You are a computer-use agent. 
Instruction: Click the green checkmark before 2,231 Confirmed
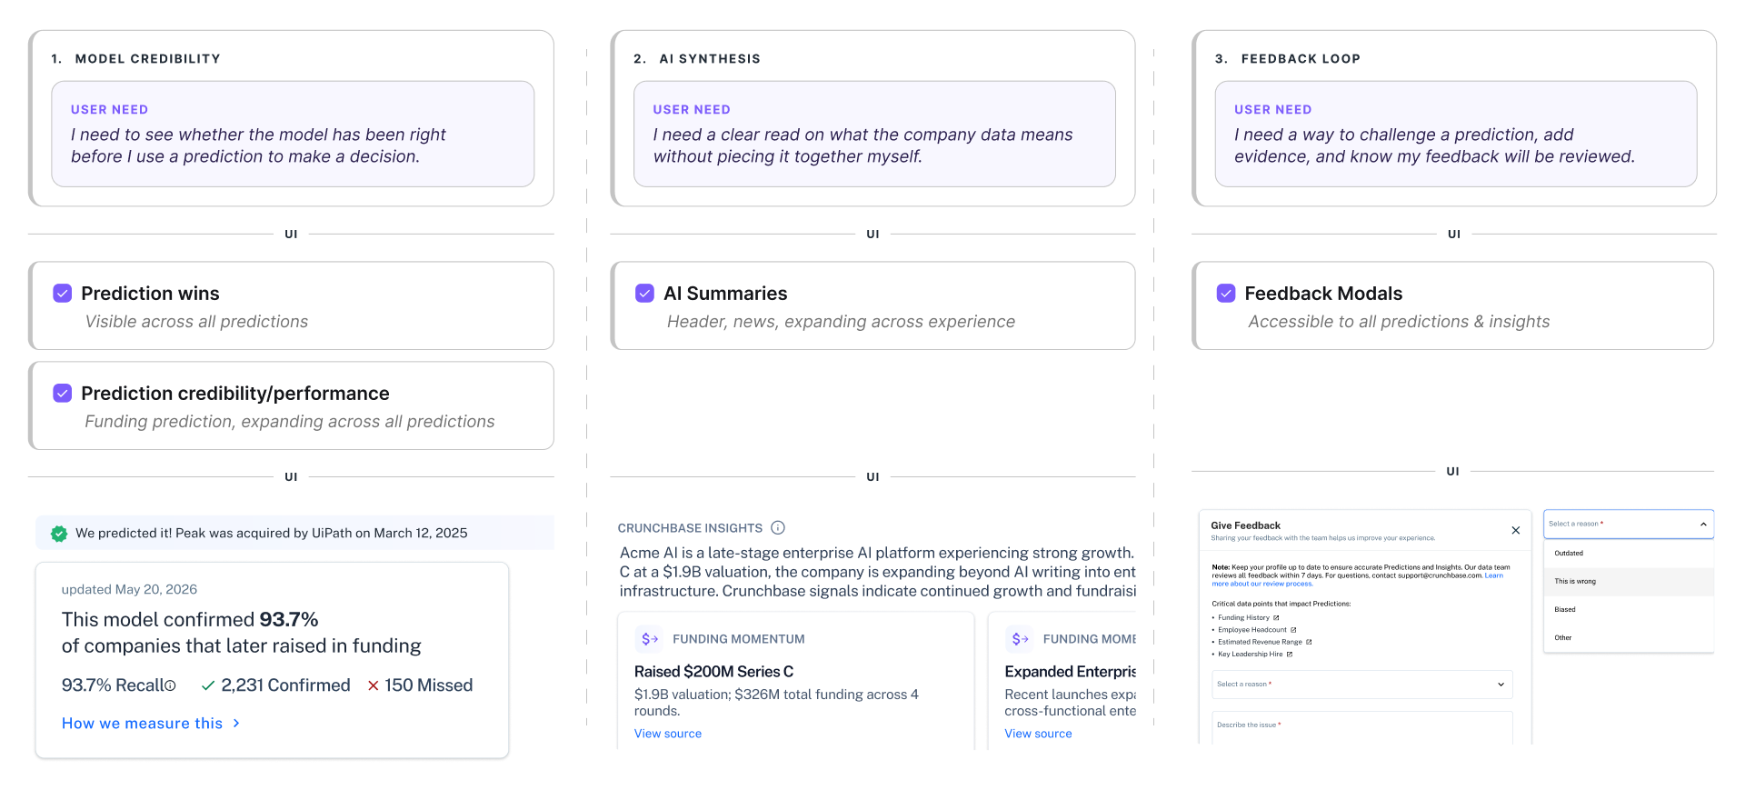coord(208,685)
